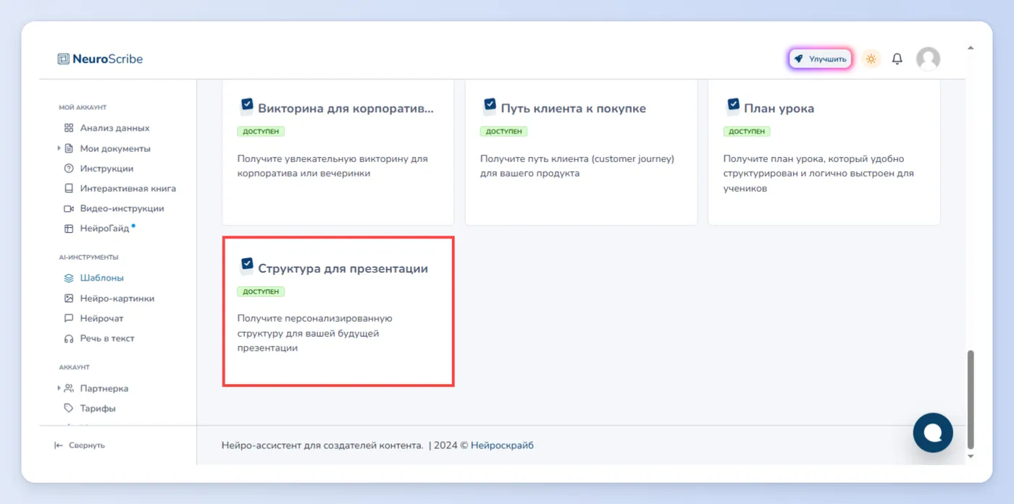Open Анализ данных in sidebar
Image resolution: width=1014 pixels, height=504 pixels.
pos(114,128)
